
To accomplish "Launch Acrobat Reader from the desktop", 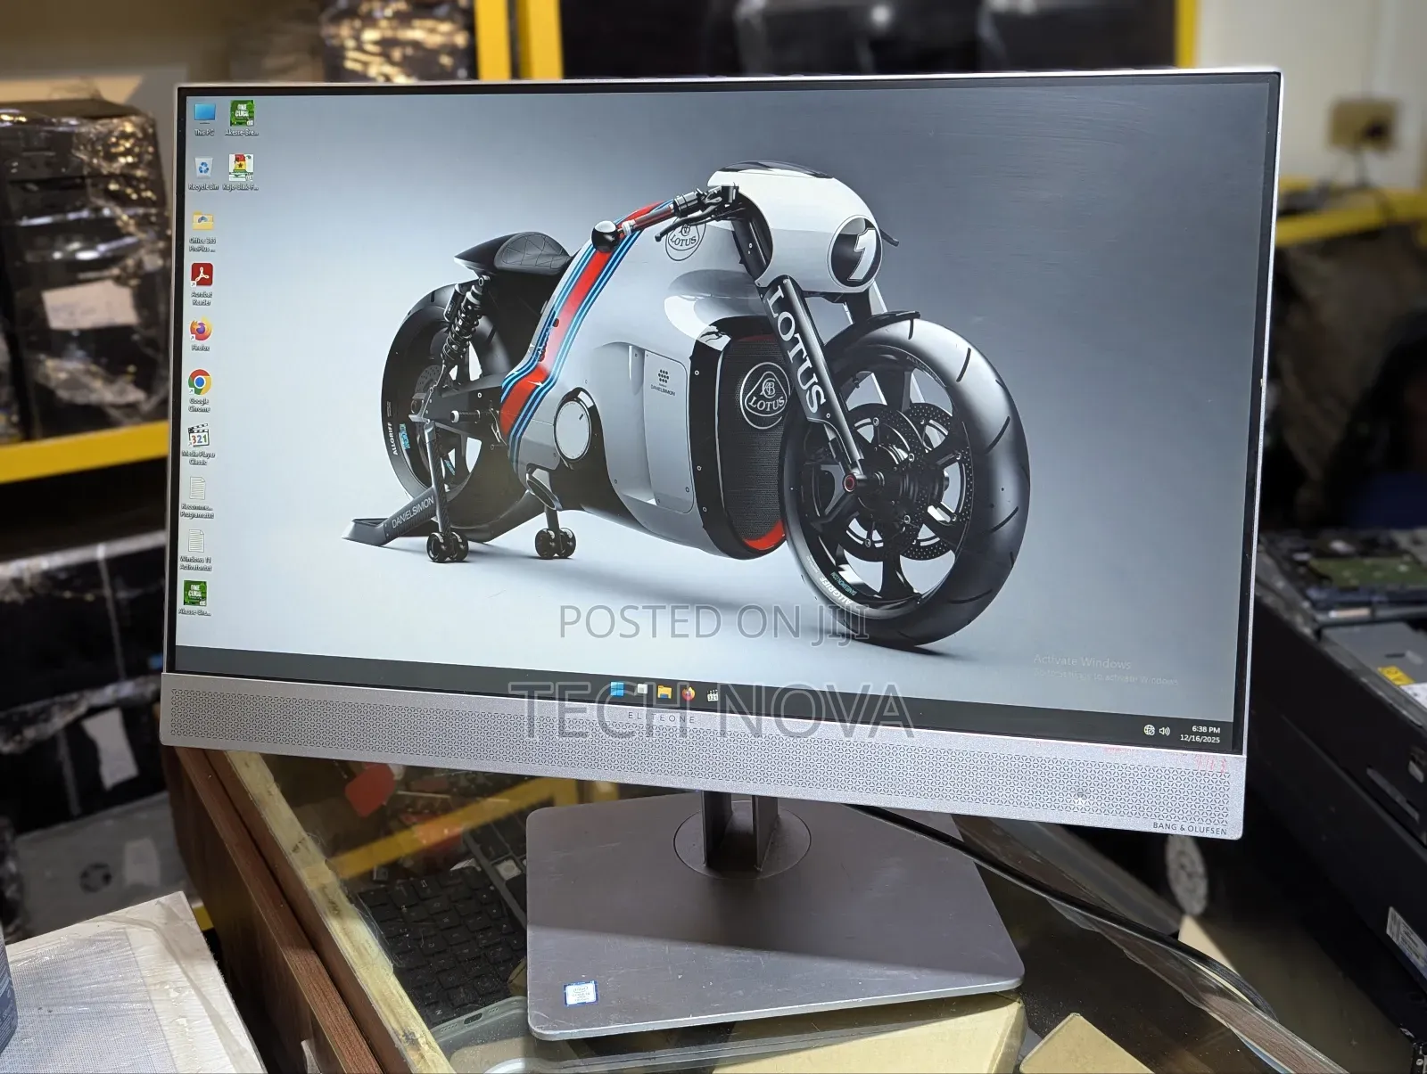I will click(x=202, y=283).
